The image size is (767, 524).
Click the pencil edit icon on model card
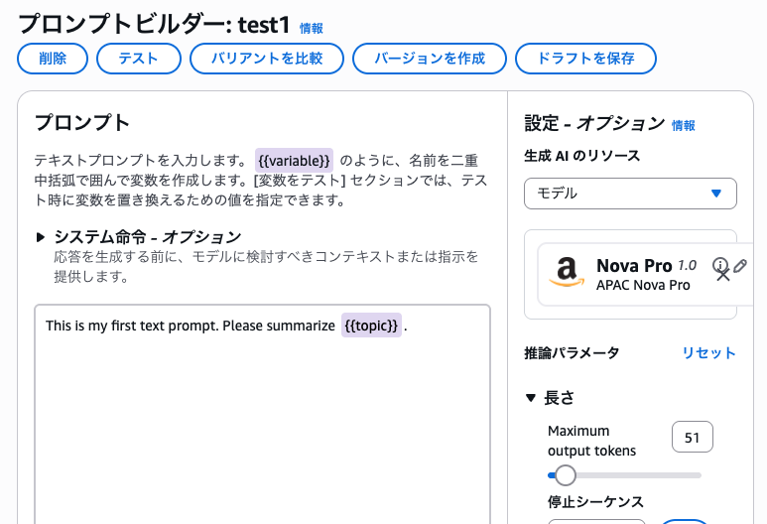[x=740, y=265]
